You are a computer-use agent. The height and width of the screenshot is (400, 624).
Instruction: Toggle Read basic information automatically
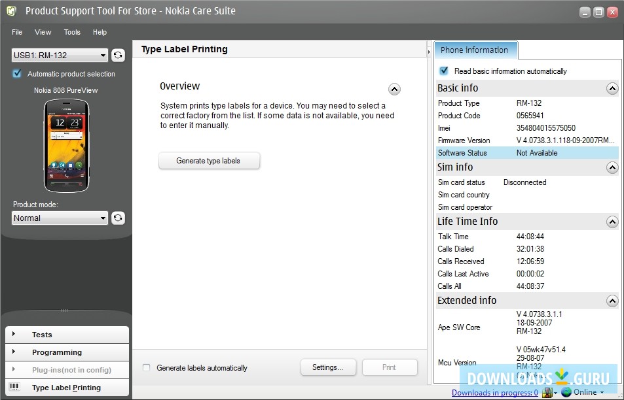click(444, 71)
